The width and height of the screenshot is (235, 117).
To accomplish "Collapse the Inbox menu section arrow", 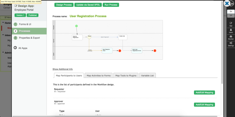I will [3, 35].
